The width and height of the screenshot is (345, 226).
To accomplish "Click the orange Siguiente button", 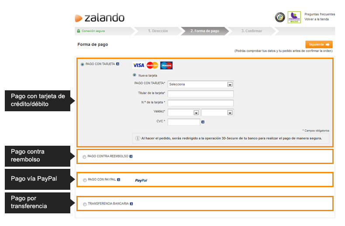I will click(x=319, y=45).
